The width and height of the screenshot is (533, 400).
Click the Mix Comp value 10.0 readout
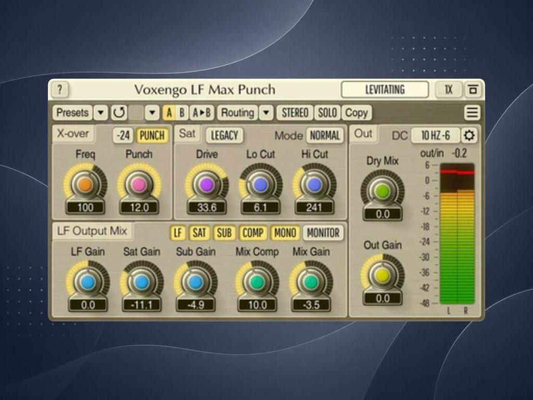(257, 305)
